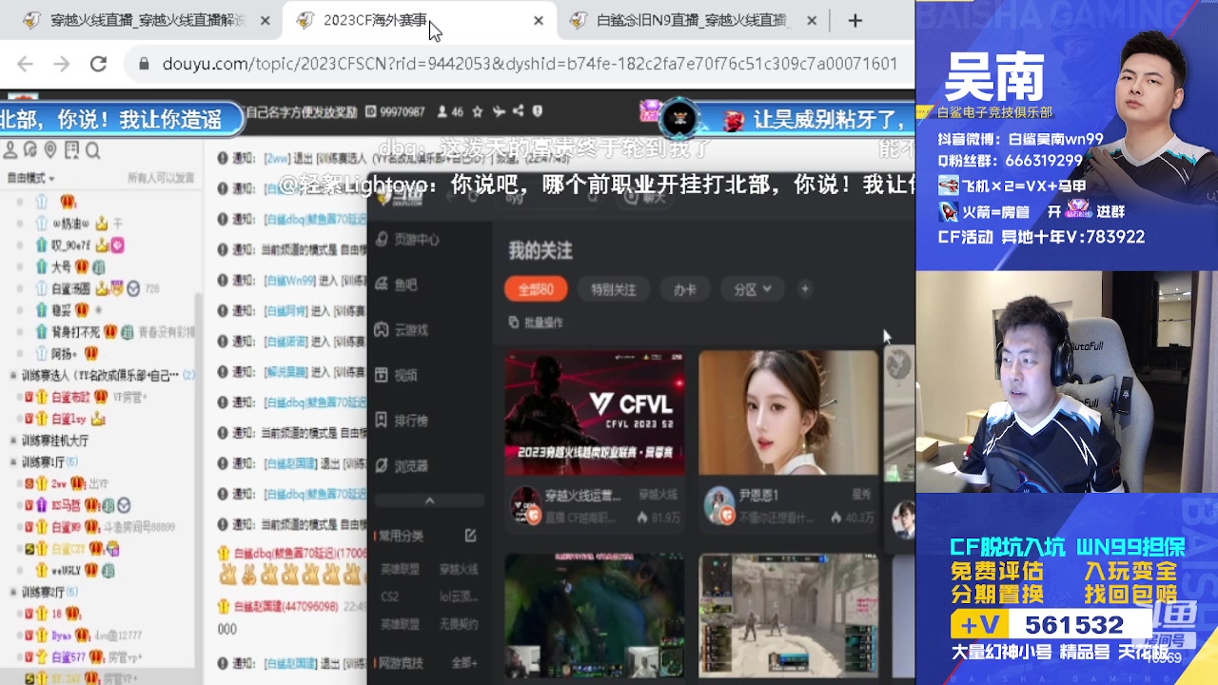Open the 分区 dropdown filter
The height and width of the screenshot is (685, 1218).
click(x=752, y=289)
